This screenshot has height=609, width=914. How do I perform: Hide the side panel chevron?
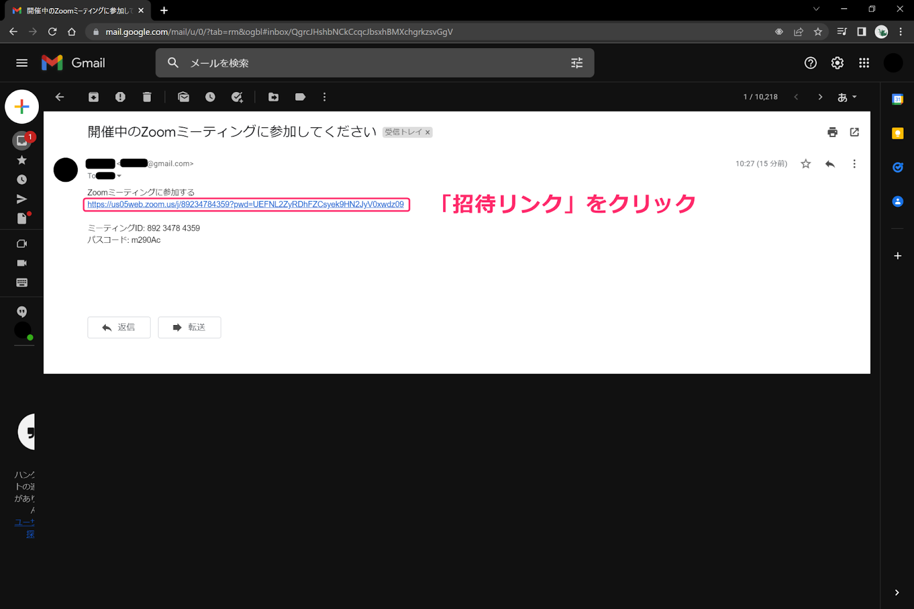pos(897,592)
